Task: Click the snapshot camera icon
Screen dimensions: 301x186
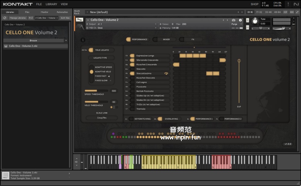Action: pos(233,20)
